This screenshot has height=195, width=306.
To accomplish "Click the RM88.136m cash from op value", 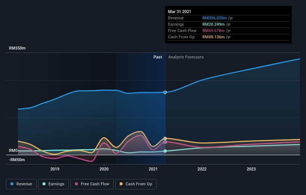I will (x=213, y=37).
